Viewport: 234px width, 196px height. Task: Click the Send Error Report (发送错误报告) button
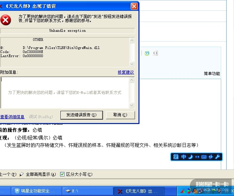click(x=81, y=115)
